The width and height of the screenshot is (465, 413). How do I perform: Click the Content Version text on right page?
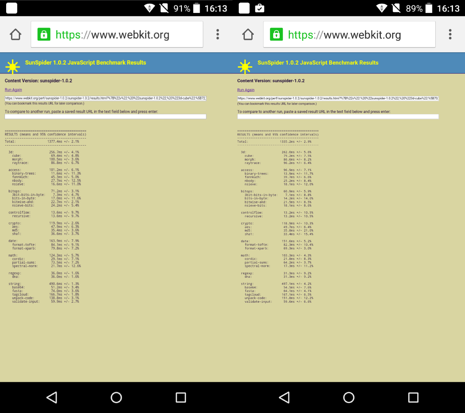(x=271, y=81)
